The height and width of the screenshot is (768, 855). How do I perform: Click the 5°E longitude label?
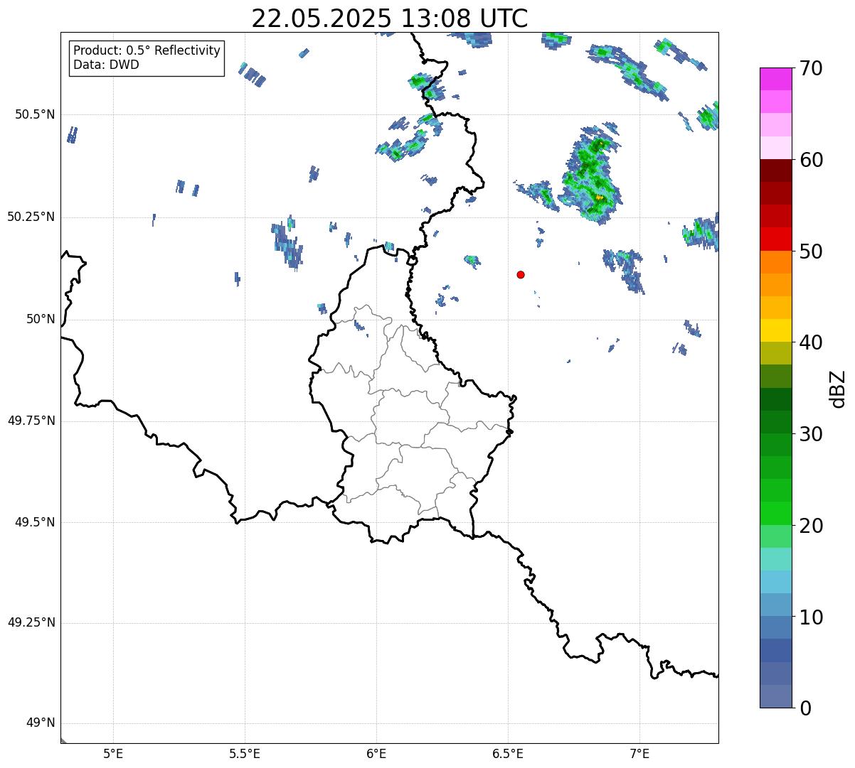coord(113,753)
